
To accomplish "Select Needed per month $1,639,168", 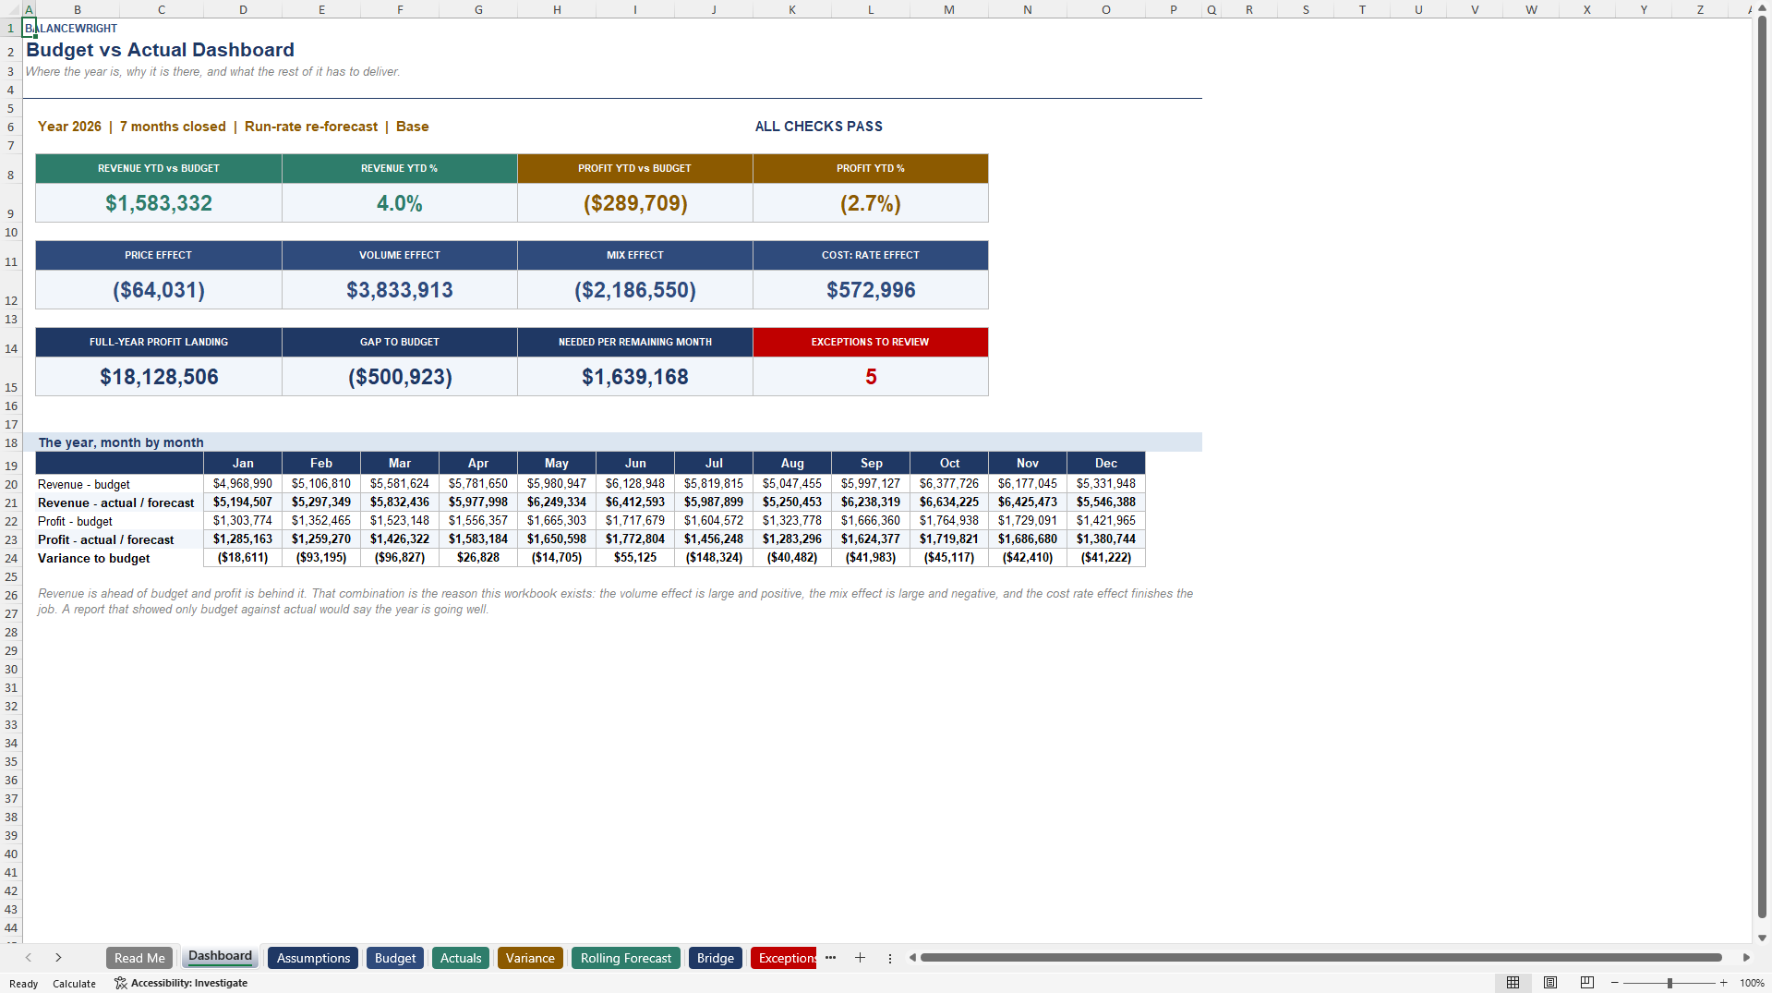I will [x=635, y=377].
